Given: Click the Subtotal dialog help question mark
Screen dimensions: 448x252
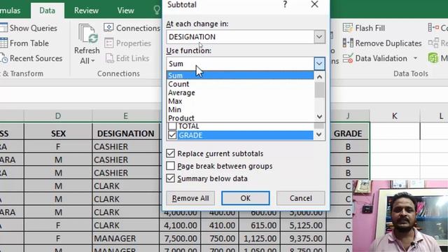Looking at the screenshot, I should 285,4.
